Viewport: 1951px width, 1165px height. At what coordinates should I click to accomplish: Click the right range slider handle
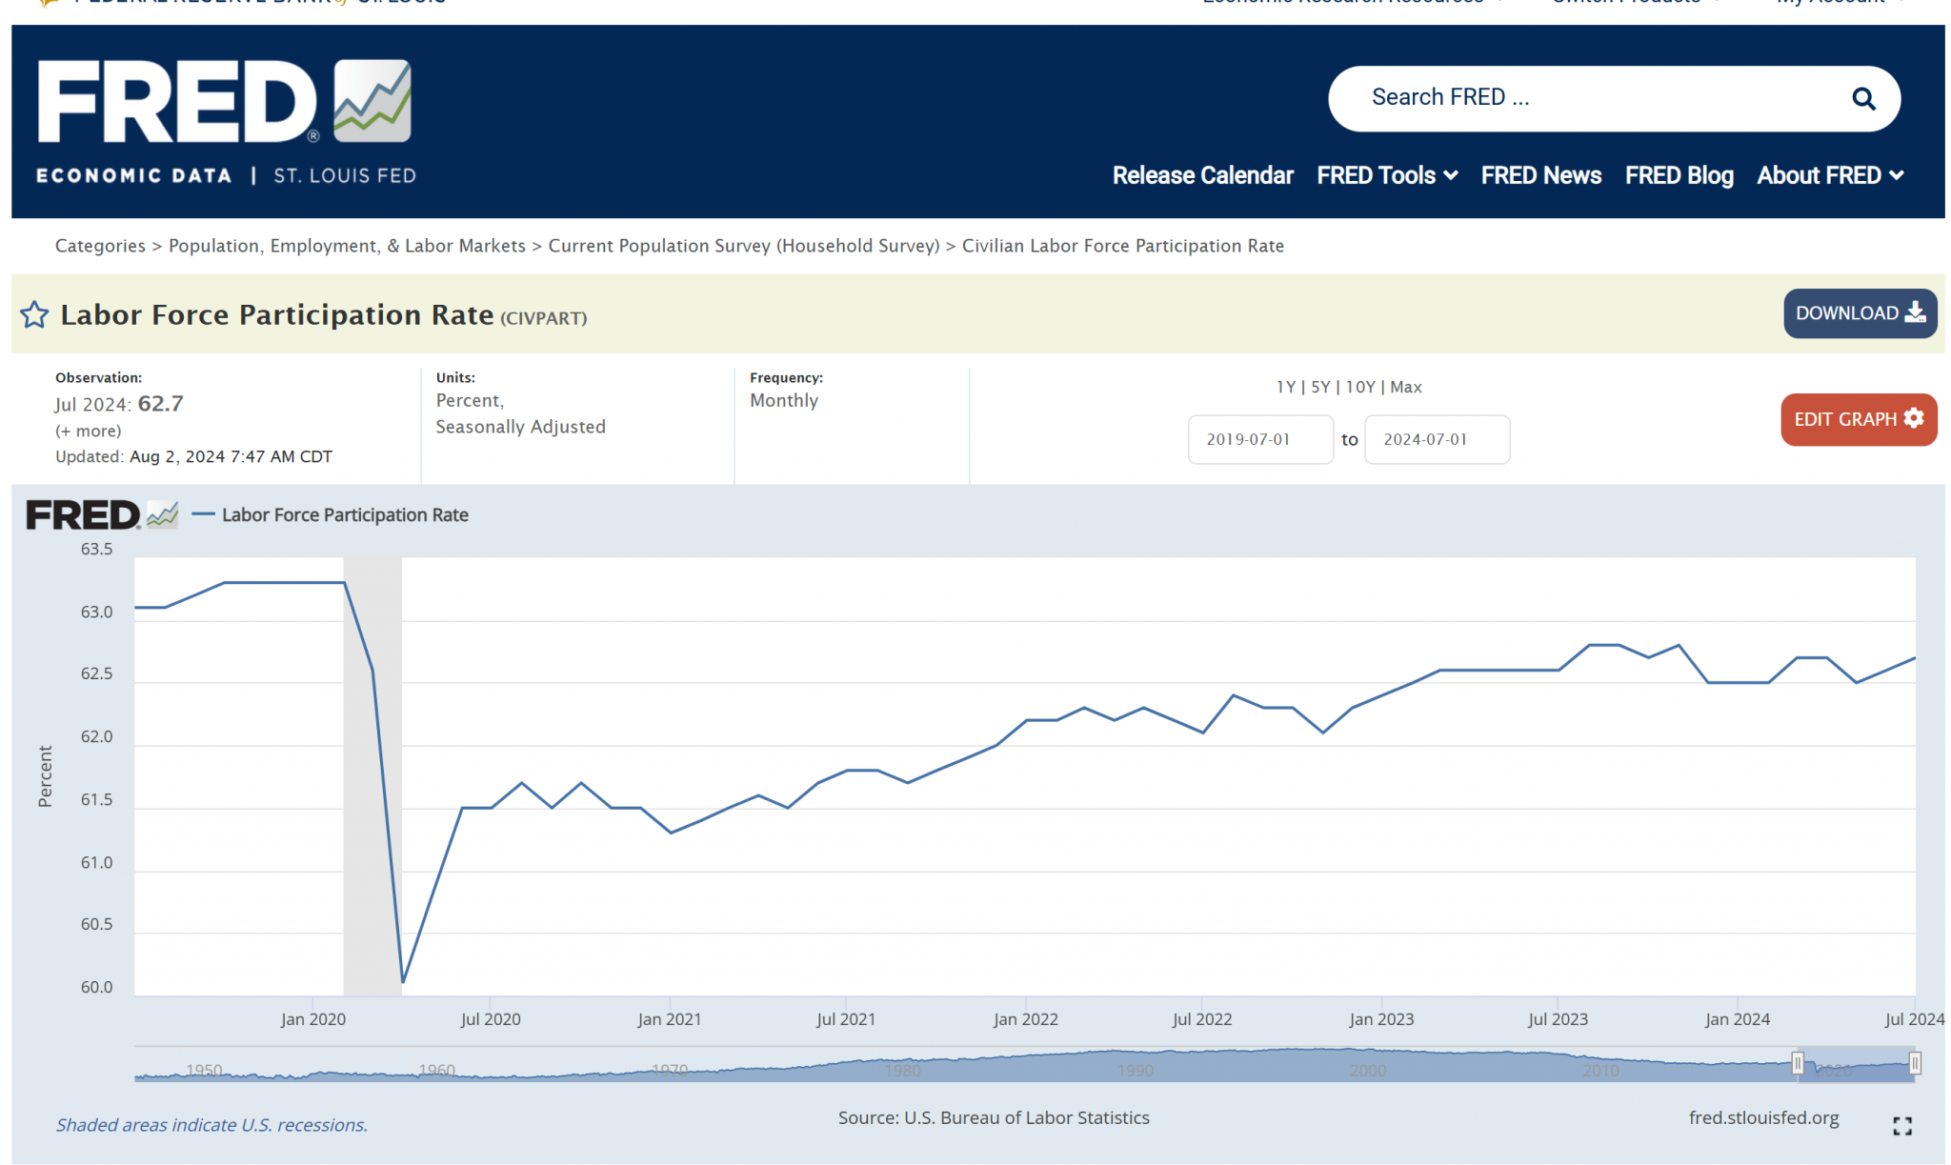click(1914, 1063)
